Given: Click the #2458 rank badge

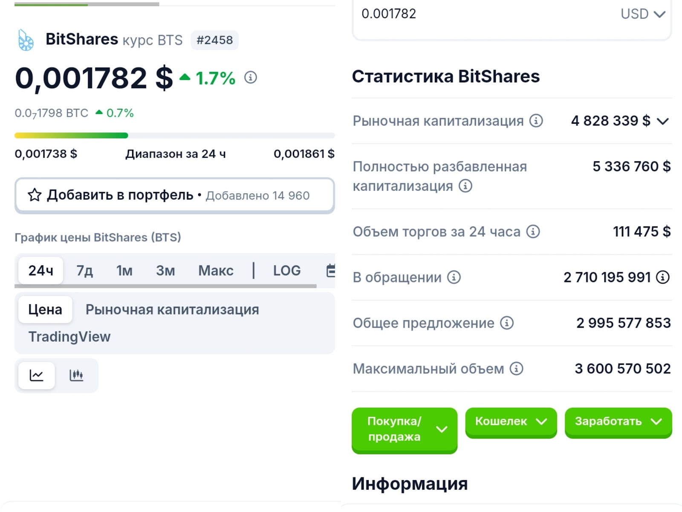Looking at the screenshot, I should pyautogui.click(x=214, y=40).
